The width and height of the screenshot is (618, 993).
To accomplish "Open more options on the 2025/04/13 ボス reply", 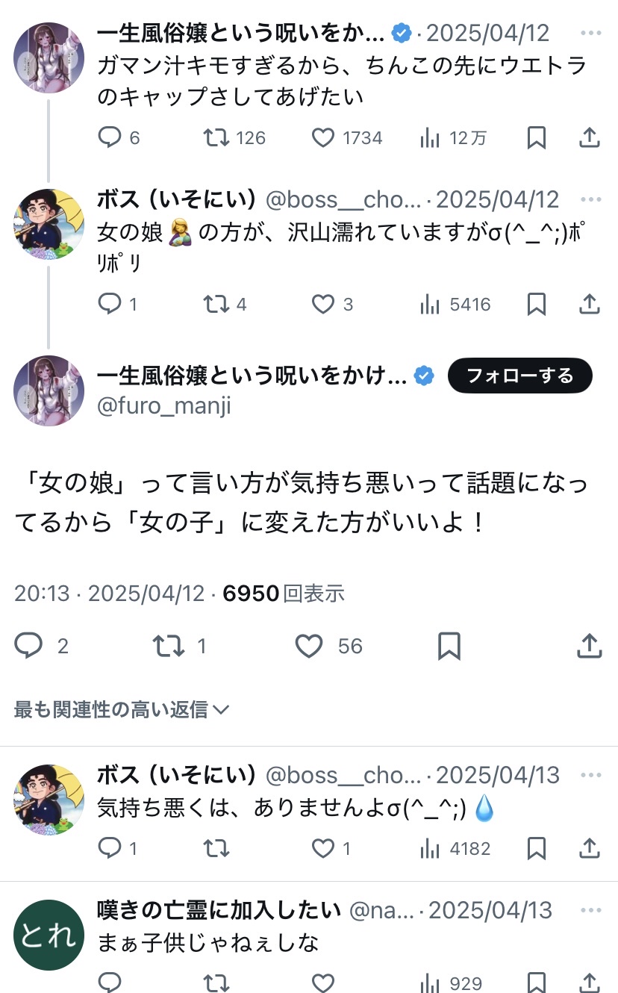I will pyautogui.click(x=590, y=775).
